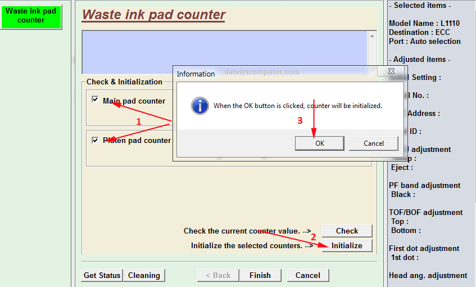Click the Check button for current counter value
The image size is (476, 287).
tap(347, 231)
